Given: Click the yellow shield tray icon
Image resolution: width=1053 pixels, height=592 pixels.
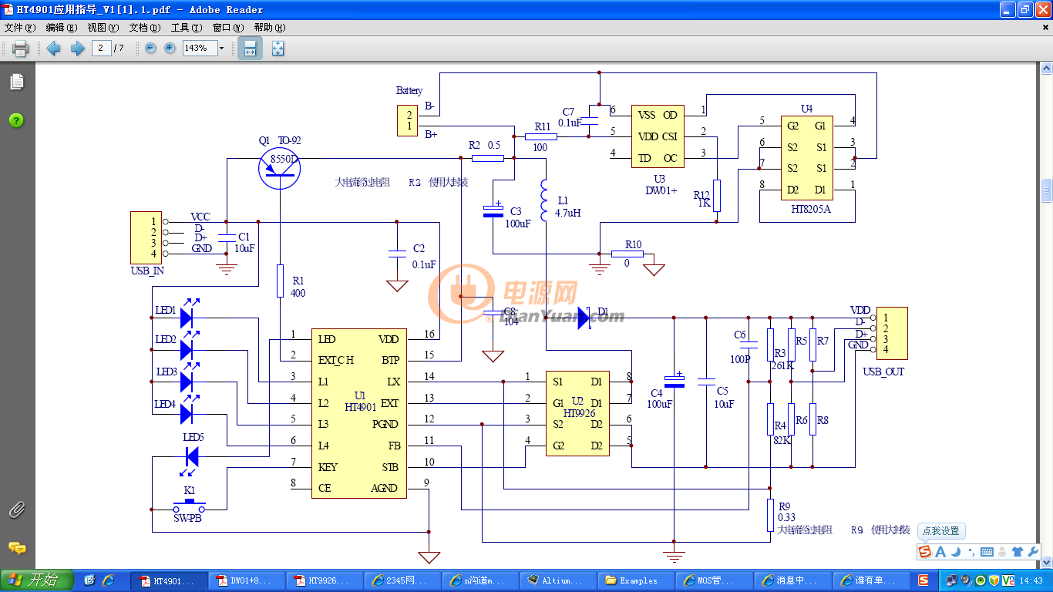Looking at the screenshot, I should [x=994, y=580].
